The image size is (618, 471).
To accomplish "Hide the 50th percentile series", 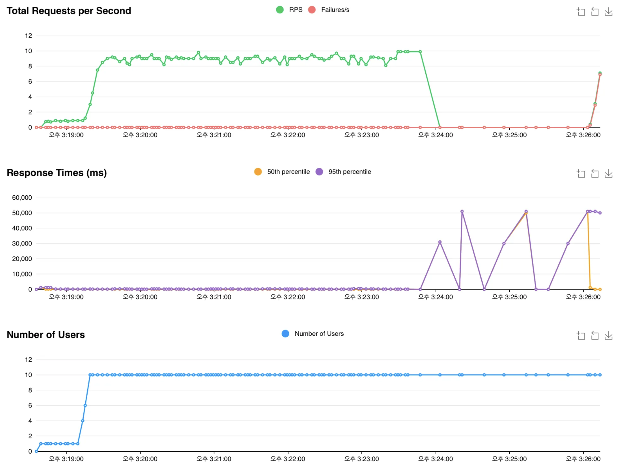I will click(288, 172).
